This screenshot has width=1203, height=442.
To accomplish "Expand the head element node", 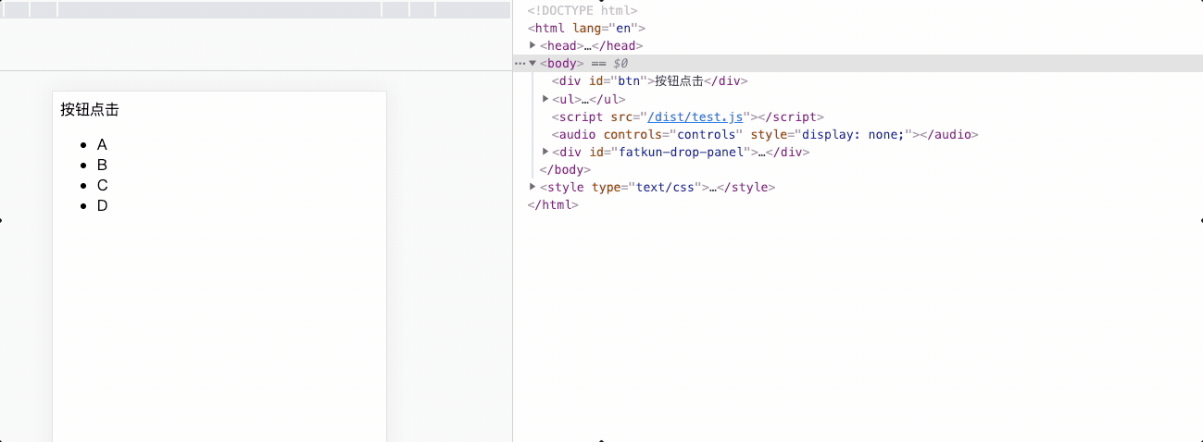I will tap(533, 45).
